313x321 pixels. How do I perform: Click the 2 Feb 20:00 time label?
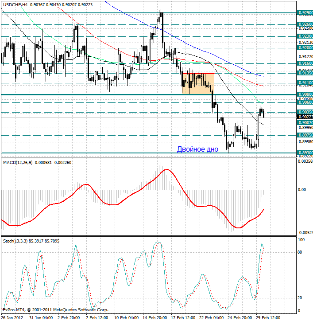(x=69, y=318)
